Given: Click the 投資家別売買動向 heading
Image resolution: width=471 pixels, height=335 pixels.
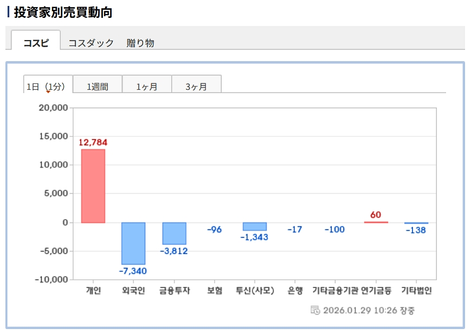Looking at the screenshot, I should click(x=63, y=12).
